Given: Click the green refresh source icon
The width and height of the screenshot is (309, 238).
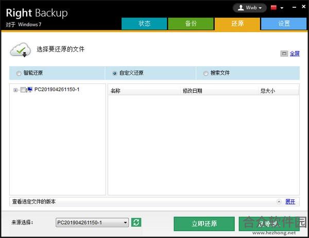Looking at the screenshot, I should pos(136,222).
